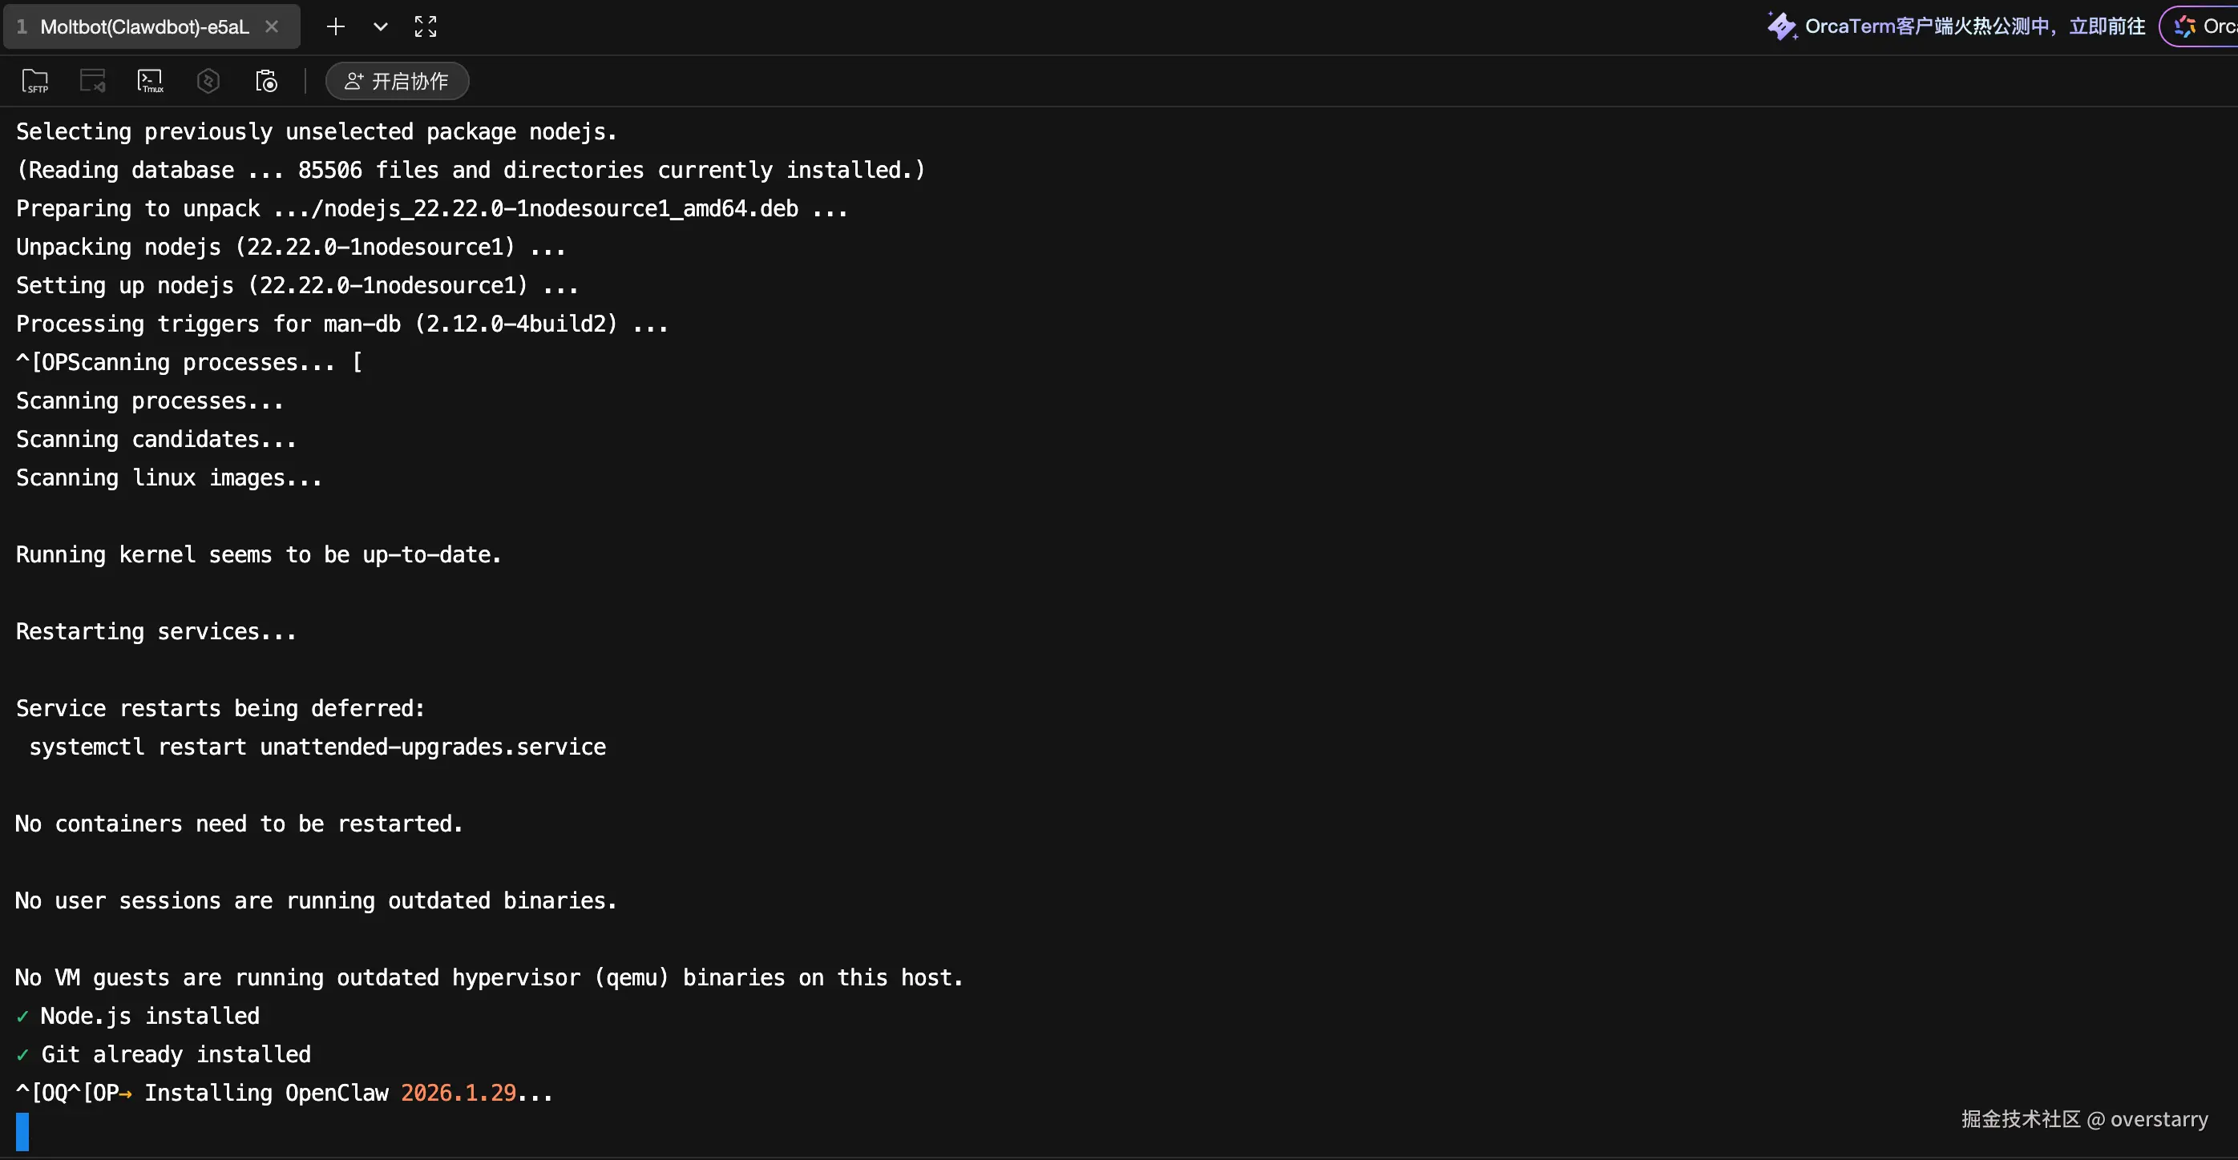Viewport: 2238px width, 1160px height.
Task: Click the orange version number 2026.1.29
Action: (459, 1094)
